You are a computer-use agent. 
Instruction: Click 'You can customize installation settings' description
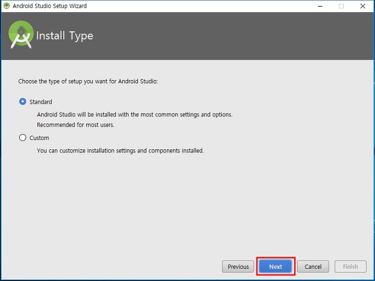(120, 151)
